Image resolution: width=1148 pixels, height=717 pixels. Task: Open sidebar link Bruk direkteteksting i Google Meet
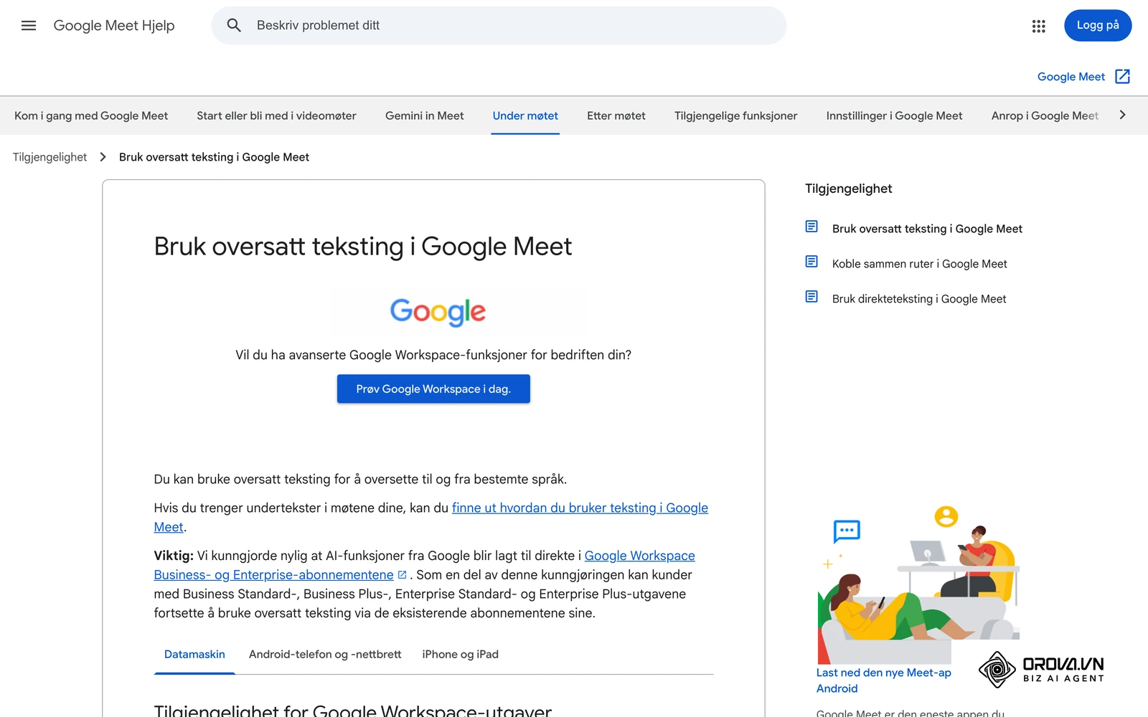pyautogui.click(x=919, y=299)
